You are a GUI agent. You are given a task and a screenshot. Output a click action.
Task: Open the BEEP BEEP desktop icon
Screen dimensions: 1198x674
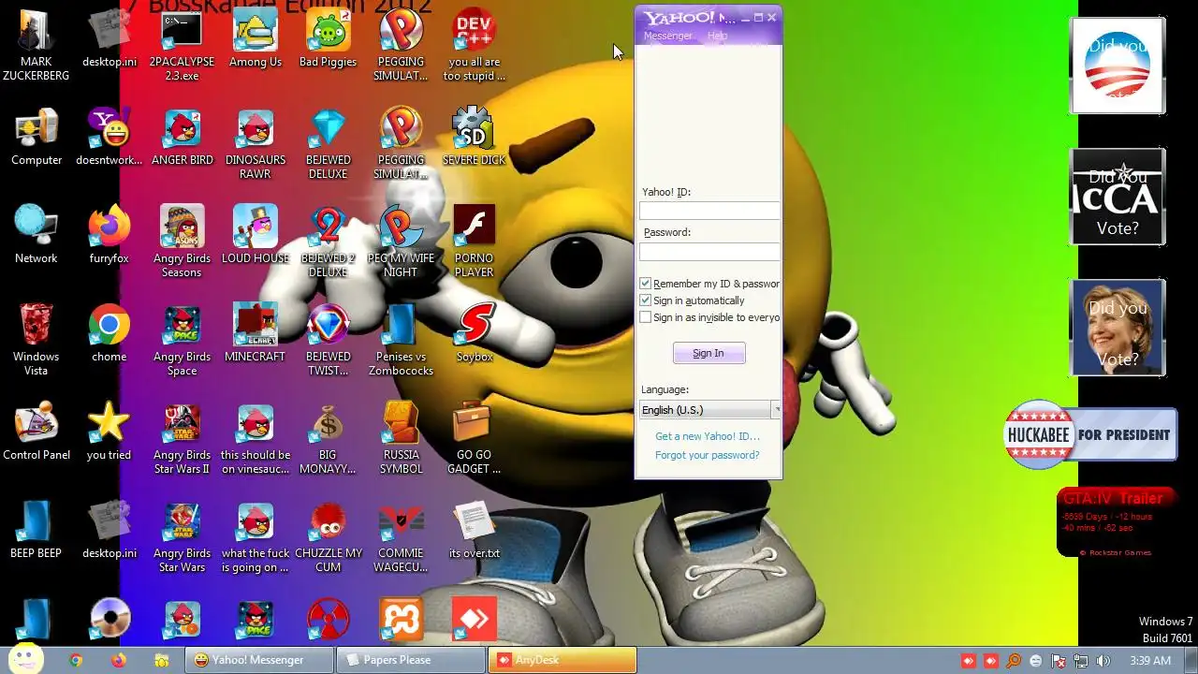point(36,529)
